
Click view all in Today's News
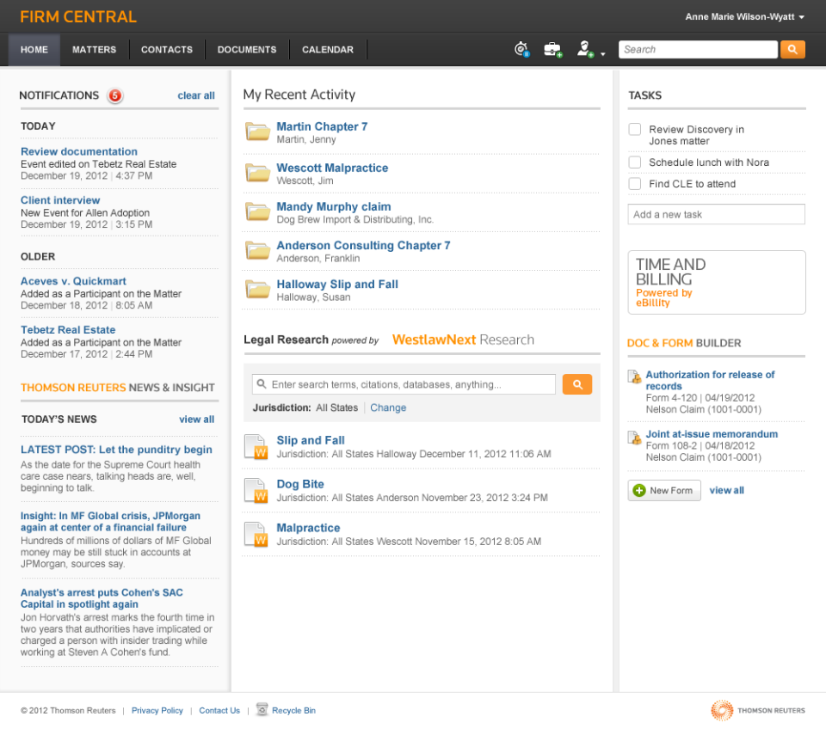196,420
